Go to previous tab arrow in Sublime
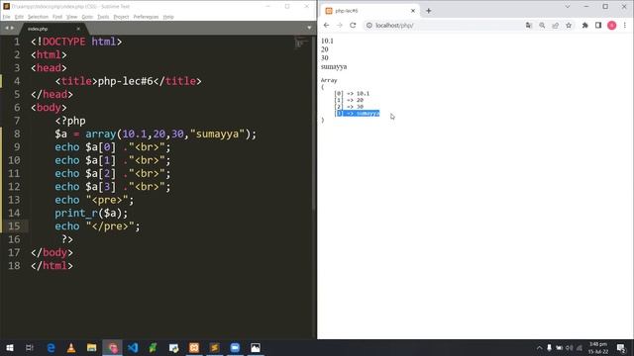The image size is (634, 356). coord(6,28)
